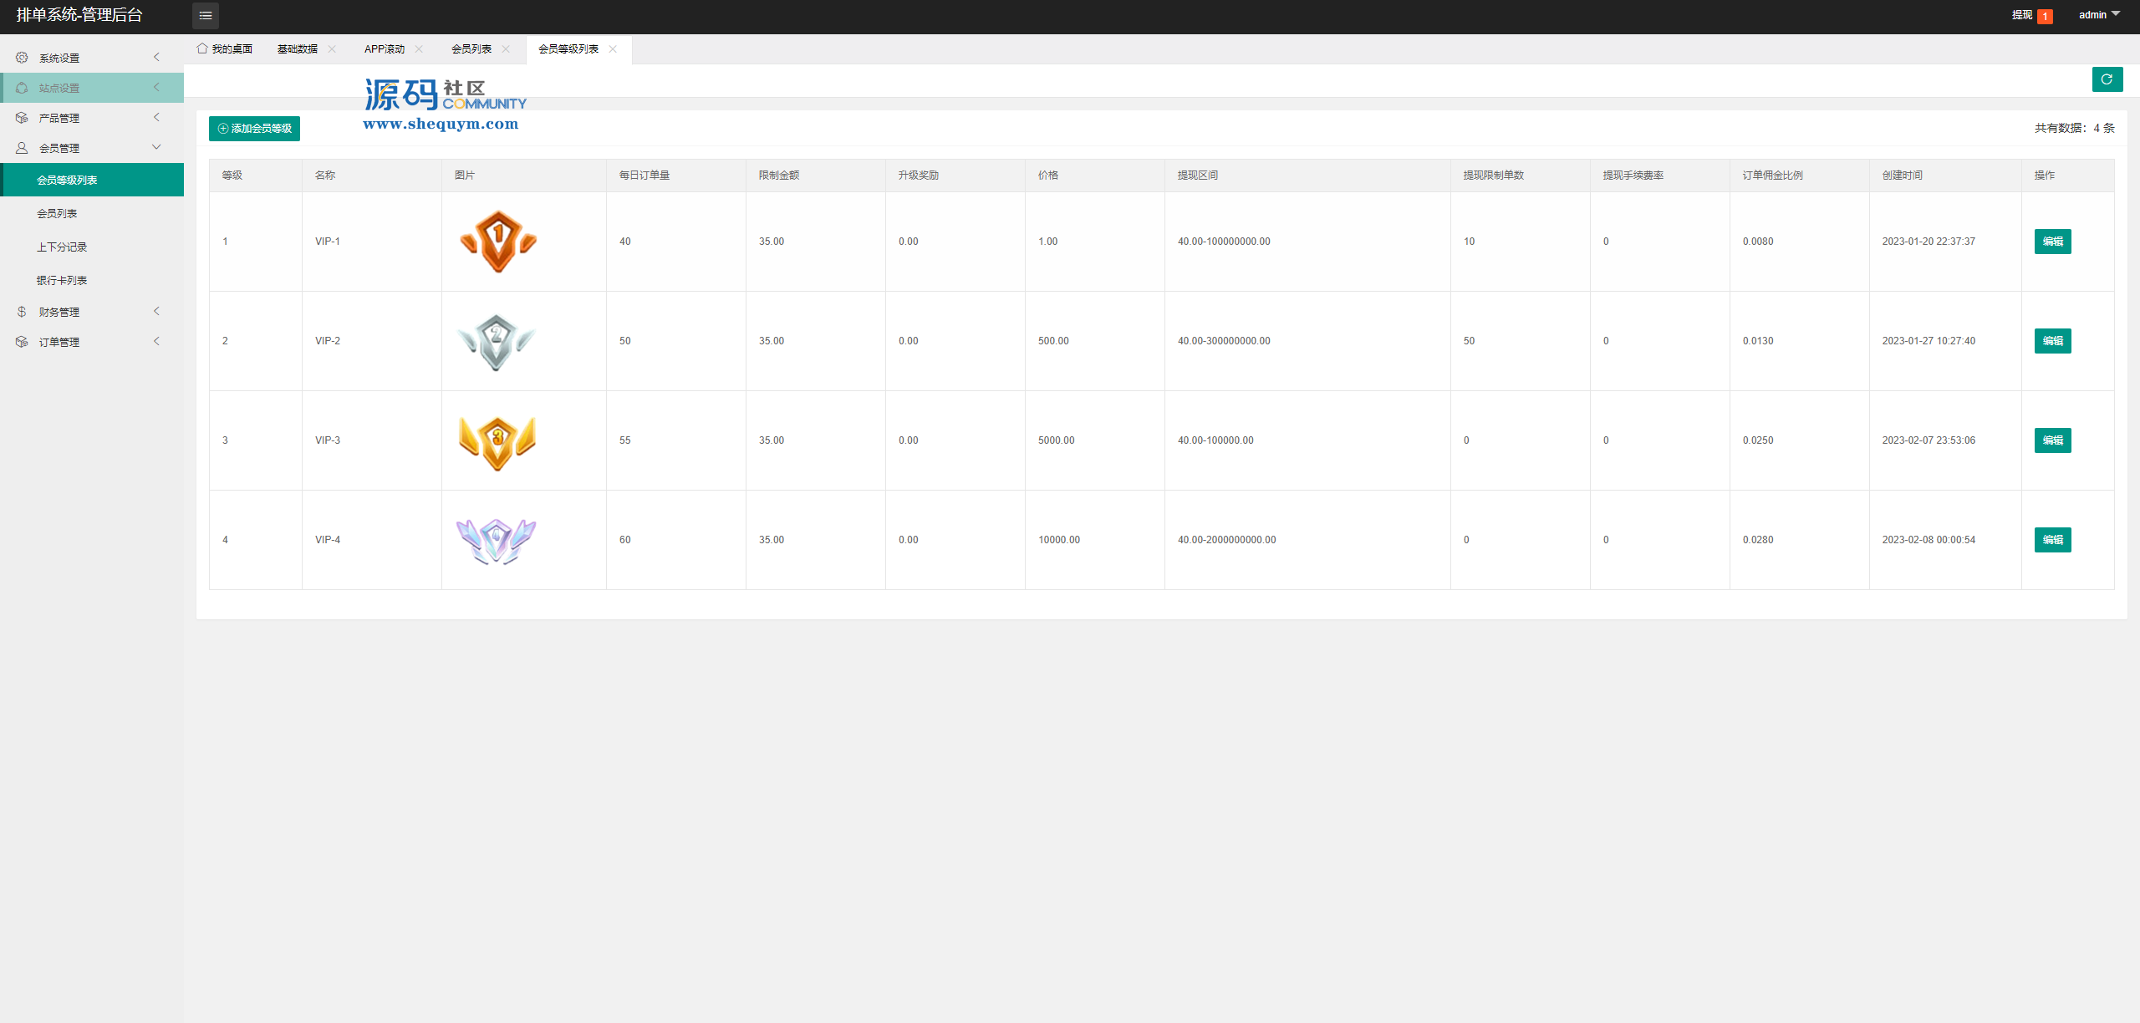Click the 共有数据: 4 条 count label

click(x=2075, y=128)
